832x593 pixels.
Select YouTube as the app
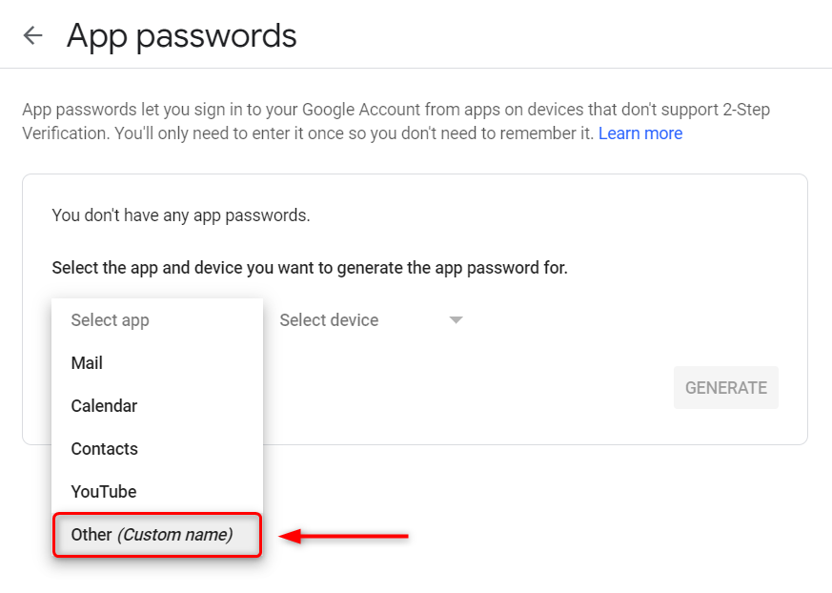coord(157,492)
